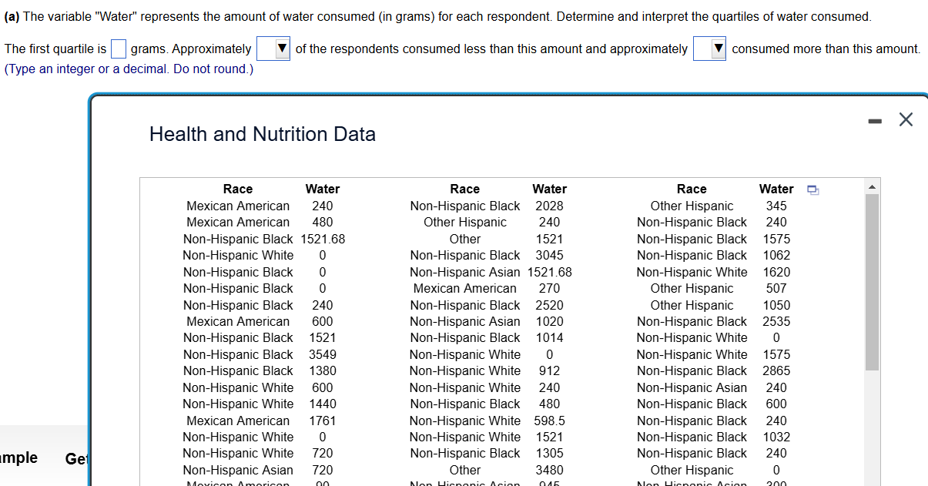Close the Health and Nutrition Data dialog

tap(905, 119)
